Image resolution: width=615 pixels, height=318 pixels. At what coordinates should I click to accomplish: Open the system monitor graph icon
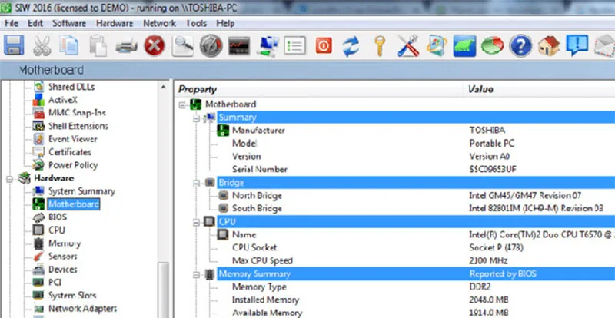pos(239,46)
